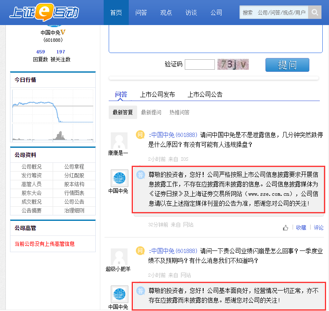329x311 pixels.
Task: Open today's stock price chart
Action: click(x=53, y=115)
